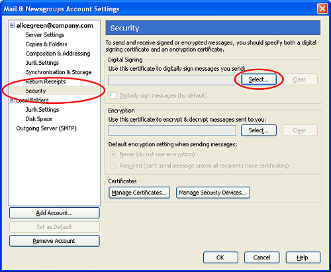Collapse the Local Folders tree node
This screenshot has width=331, height=272.
pyautogui.click(x=13, y=101)
